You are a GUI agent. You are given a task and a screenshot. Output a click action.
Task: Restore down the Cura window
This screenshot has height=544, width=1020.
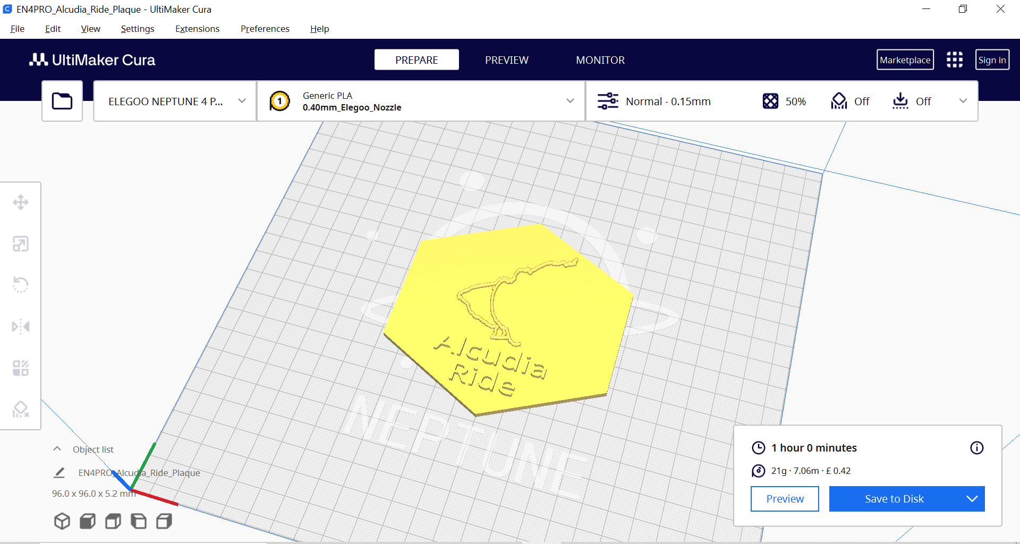pyautogui.click(x=963, y=9)
